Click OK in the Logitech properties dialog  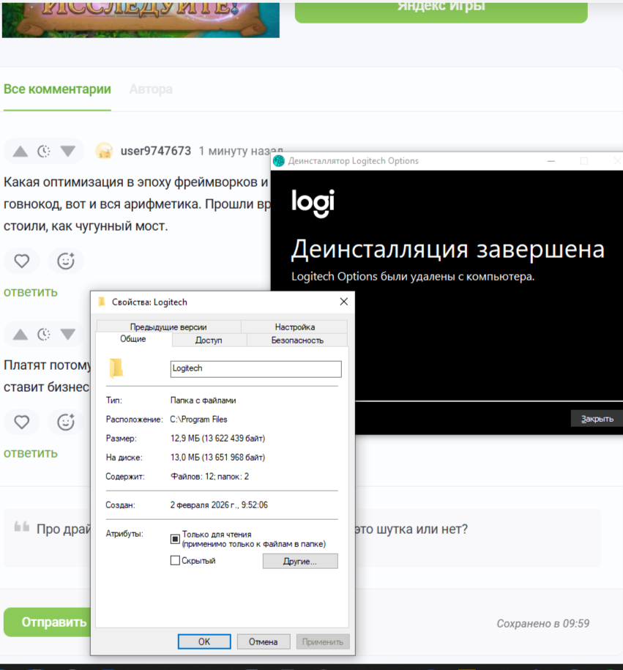click(x=204, y=641)
